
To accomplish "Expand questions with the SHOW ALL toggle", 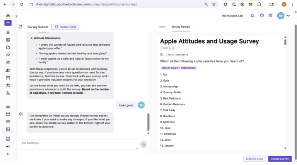I will (x=167, y=48).
